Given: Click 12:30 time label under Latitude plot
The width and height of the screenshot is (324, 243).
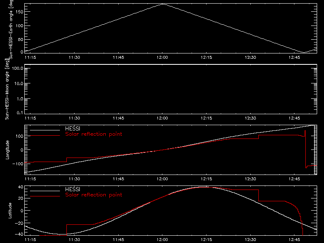Looking at the screenshot, I should [250, 239].
